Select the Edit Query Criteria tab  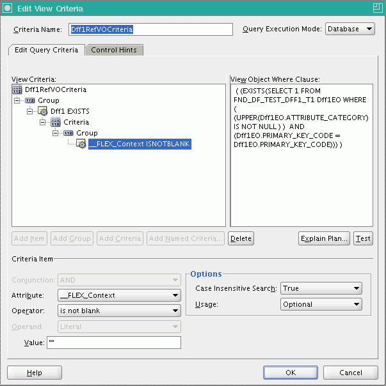click(46, 50)
